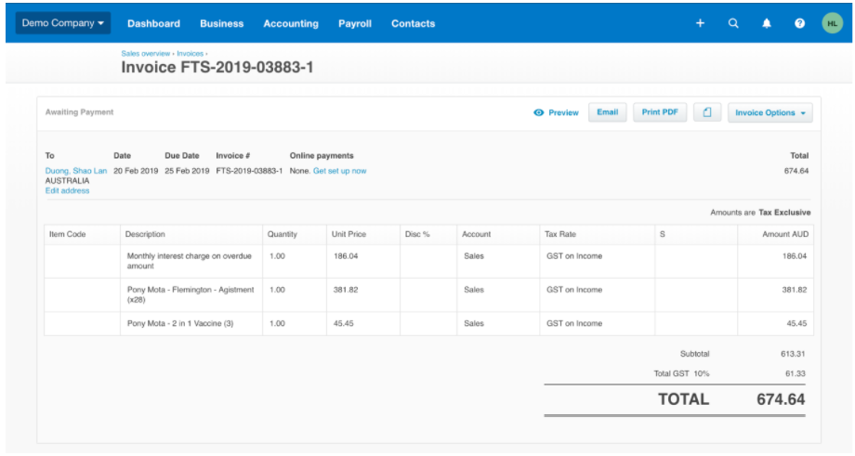Click the help question mark icon
The width and height of the screenshot is (855, 456).
coord(799,23)
